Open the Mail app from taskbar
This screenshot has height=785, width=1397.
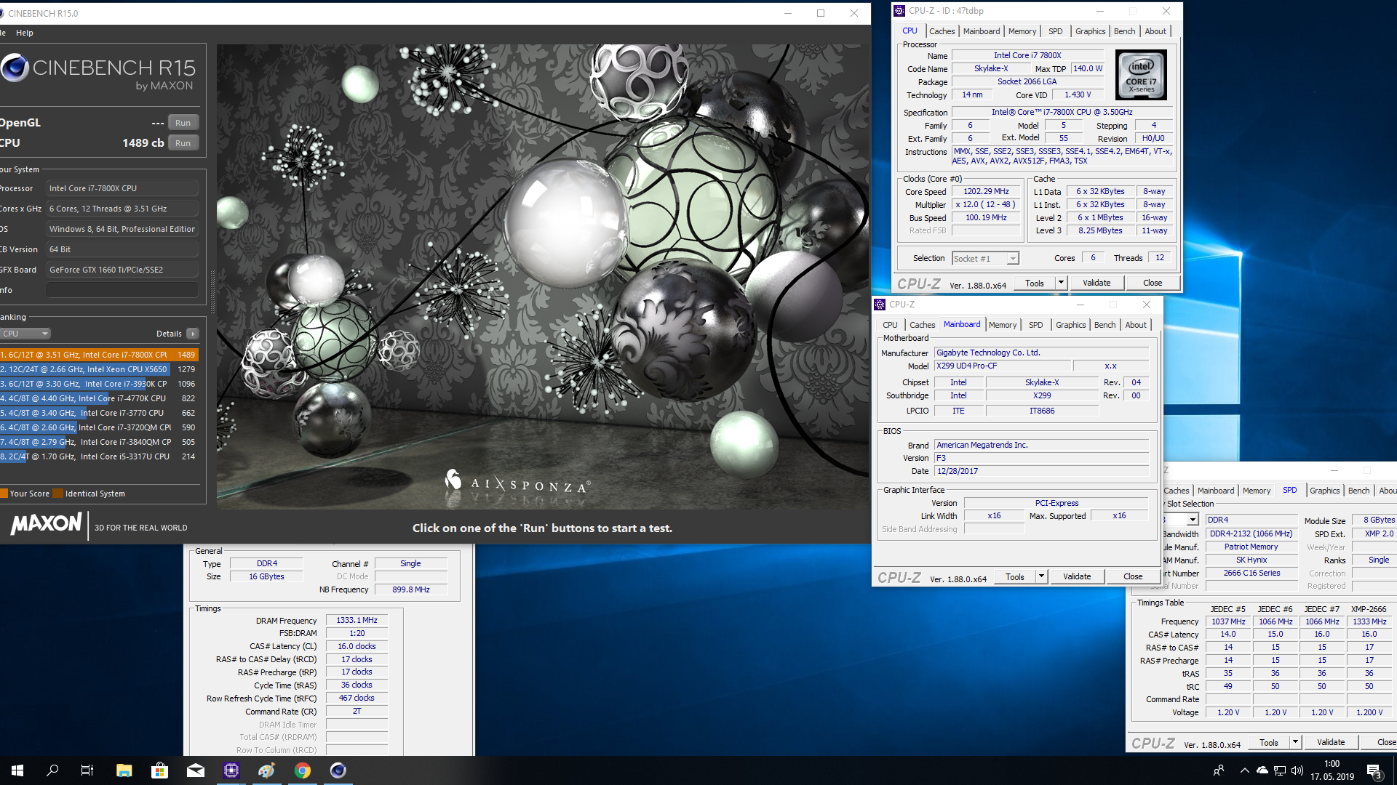click(195, 770)
